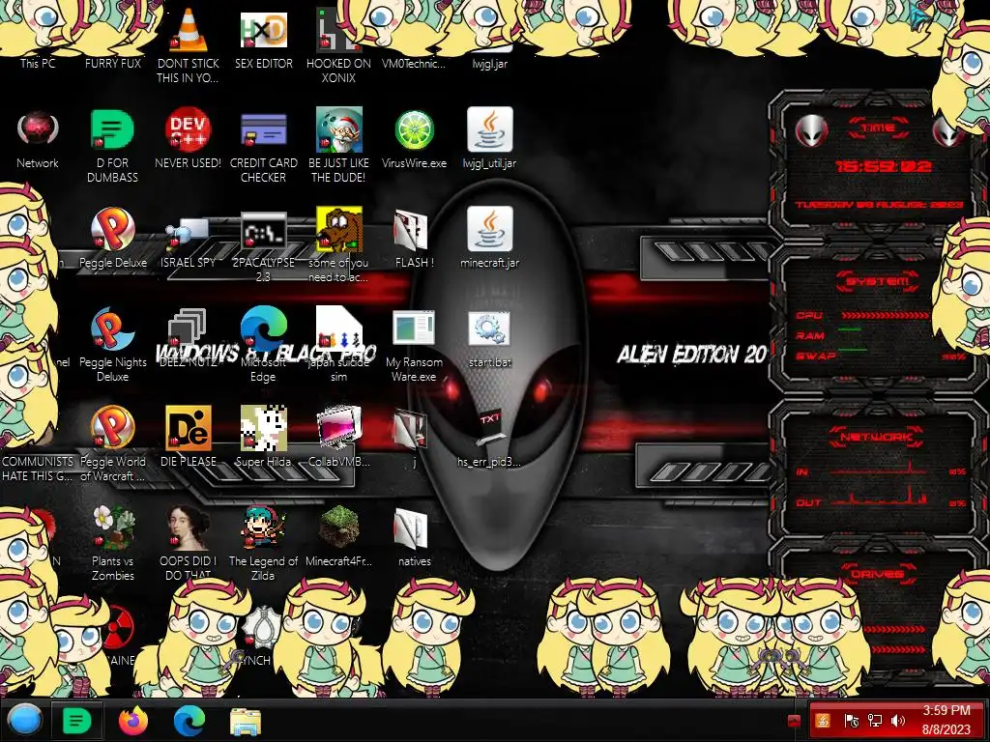
Task: Open the CollabVMB... monitor icon
Action: tap(339, 428)
